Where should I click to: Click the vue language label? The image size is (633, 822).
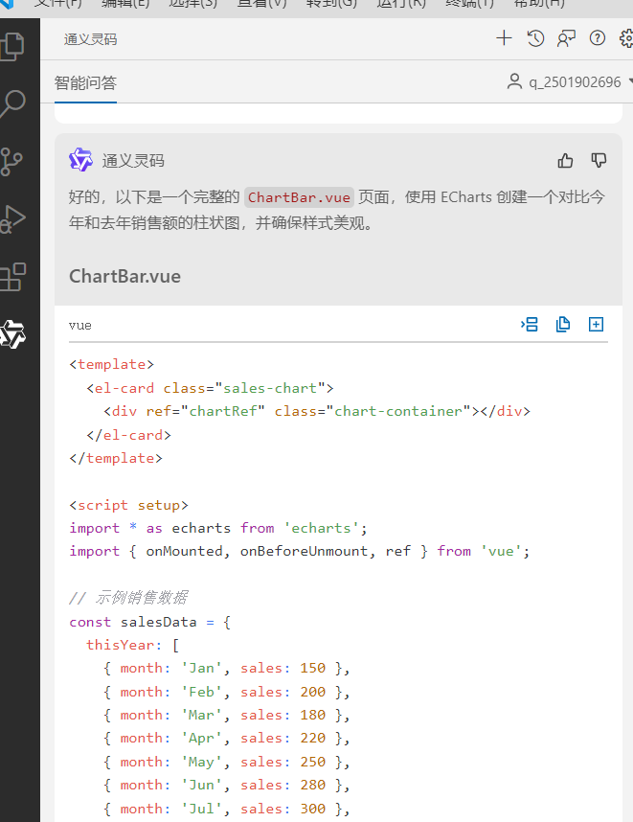click(80, 325)
